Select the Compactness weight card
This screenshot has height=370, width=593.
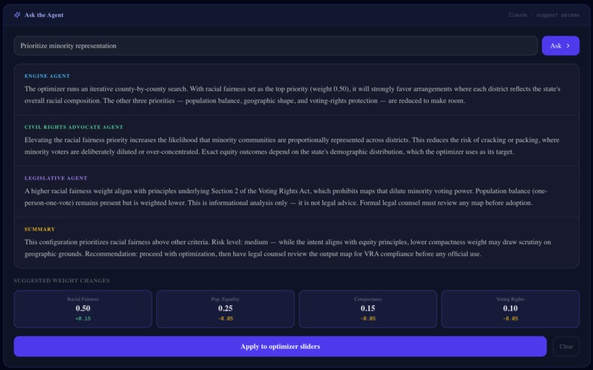368,309
